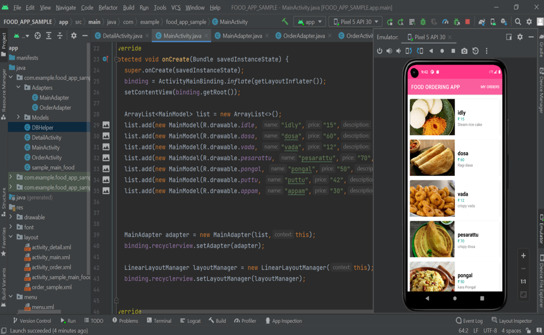Open Search Everywhere with the magnifier icon

pyautogui.click(x=517, y=21)
